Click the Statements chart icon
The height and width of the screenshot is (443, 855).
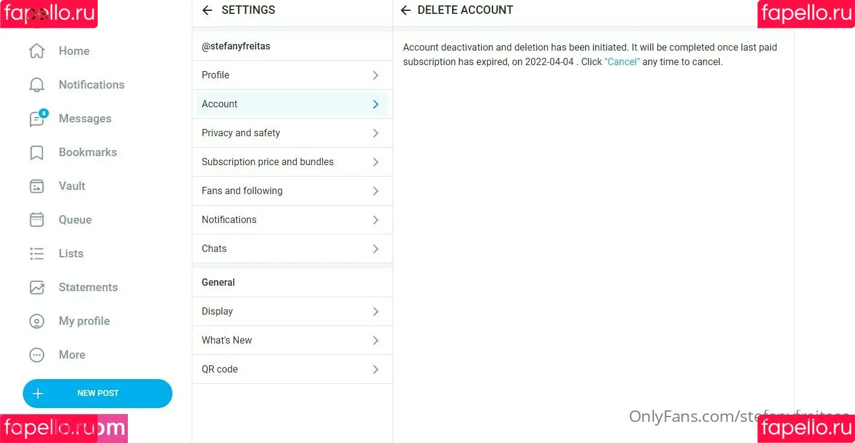click(37, 287)
